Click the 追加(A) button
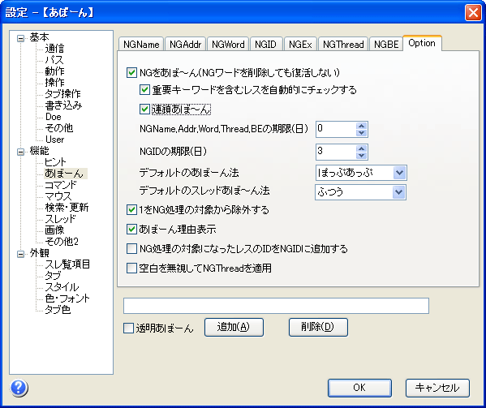The width and height of the screenshot is (486, 408). (234, 327)
